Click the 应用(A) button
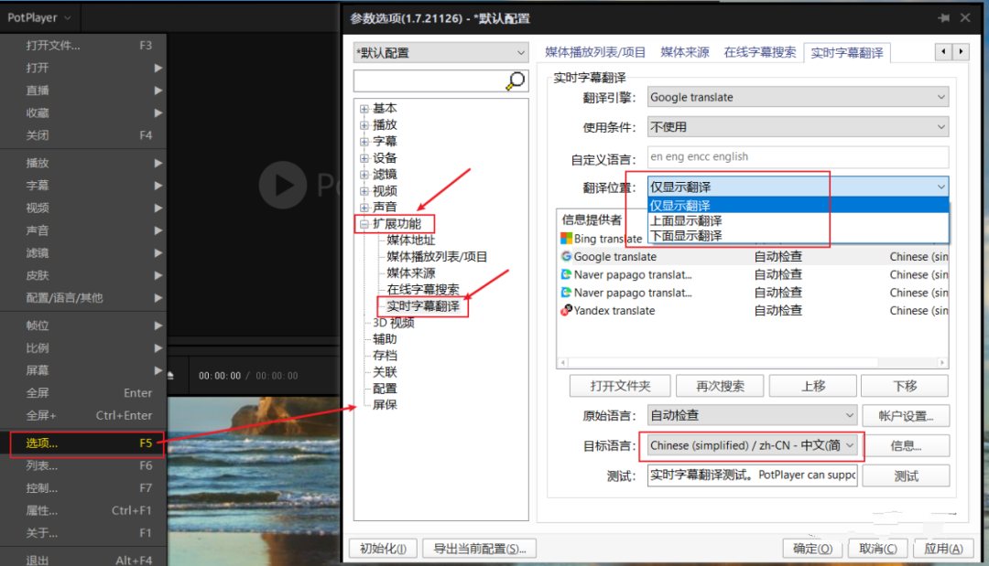This screenshot has width=989, height=566. pyautogui.click(x=943, y=549)
